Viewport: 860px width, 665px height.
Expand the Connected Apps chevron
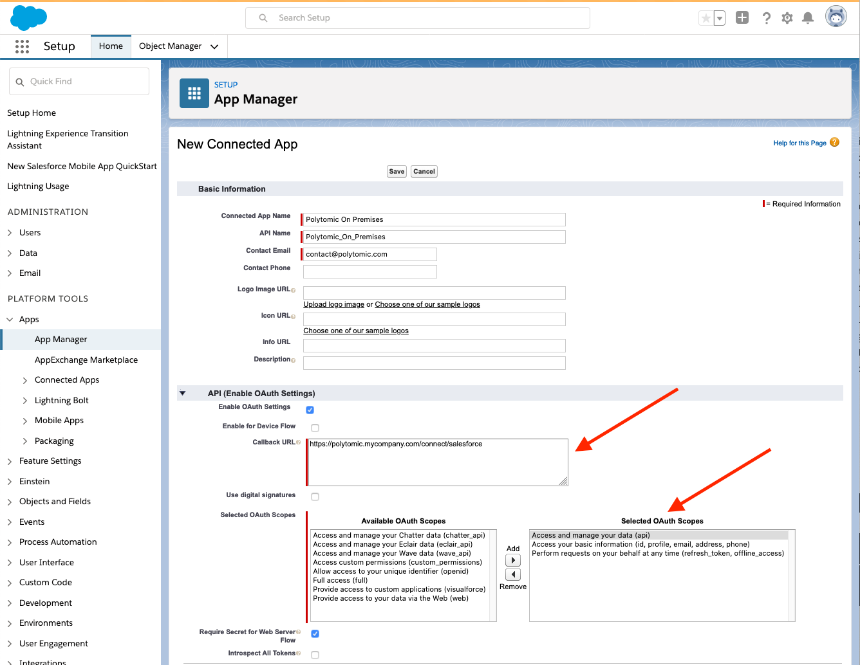tap(25, 380)
